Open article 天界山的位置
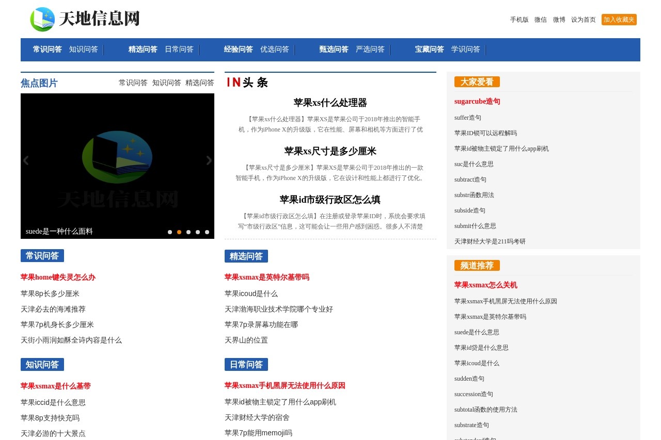This screenshot has height=440, width=661. click(x=246, y=340)
